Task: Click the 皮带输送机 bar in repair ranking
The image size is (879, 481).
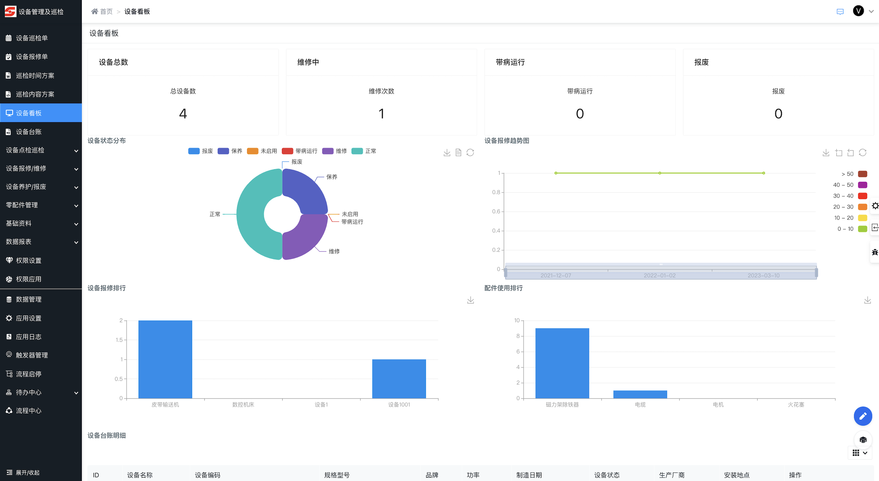Action: 165,359
